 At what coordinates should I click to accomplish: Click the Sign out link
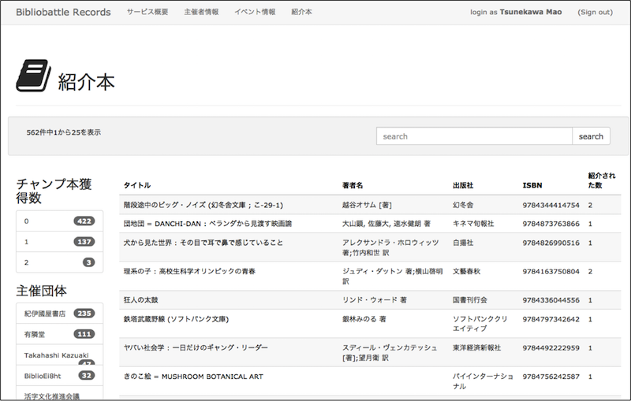click(596, 12)
